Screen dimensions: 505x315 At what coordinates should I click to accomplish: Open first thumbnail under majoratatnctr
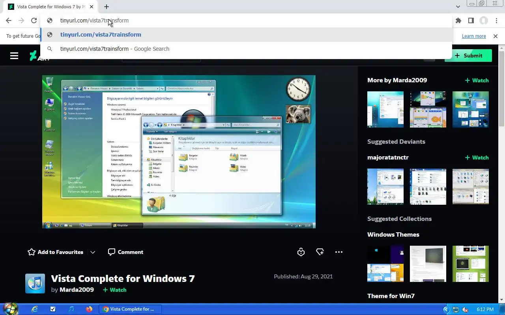tap(385, 187)
